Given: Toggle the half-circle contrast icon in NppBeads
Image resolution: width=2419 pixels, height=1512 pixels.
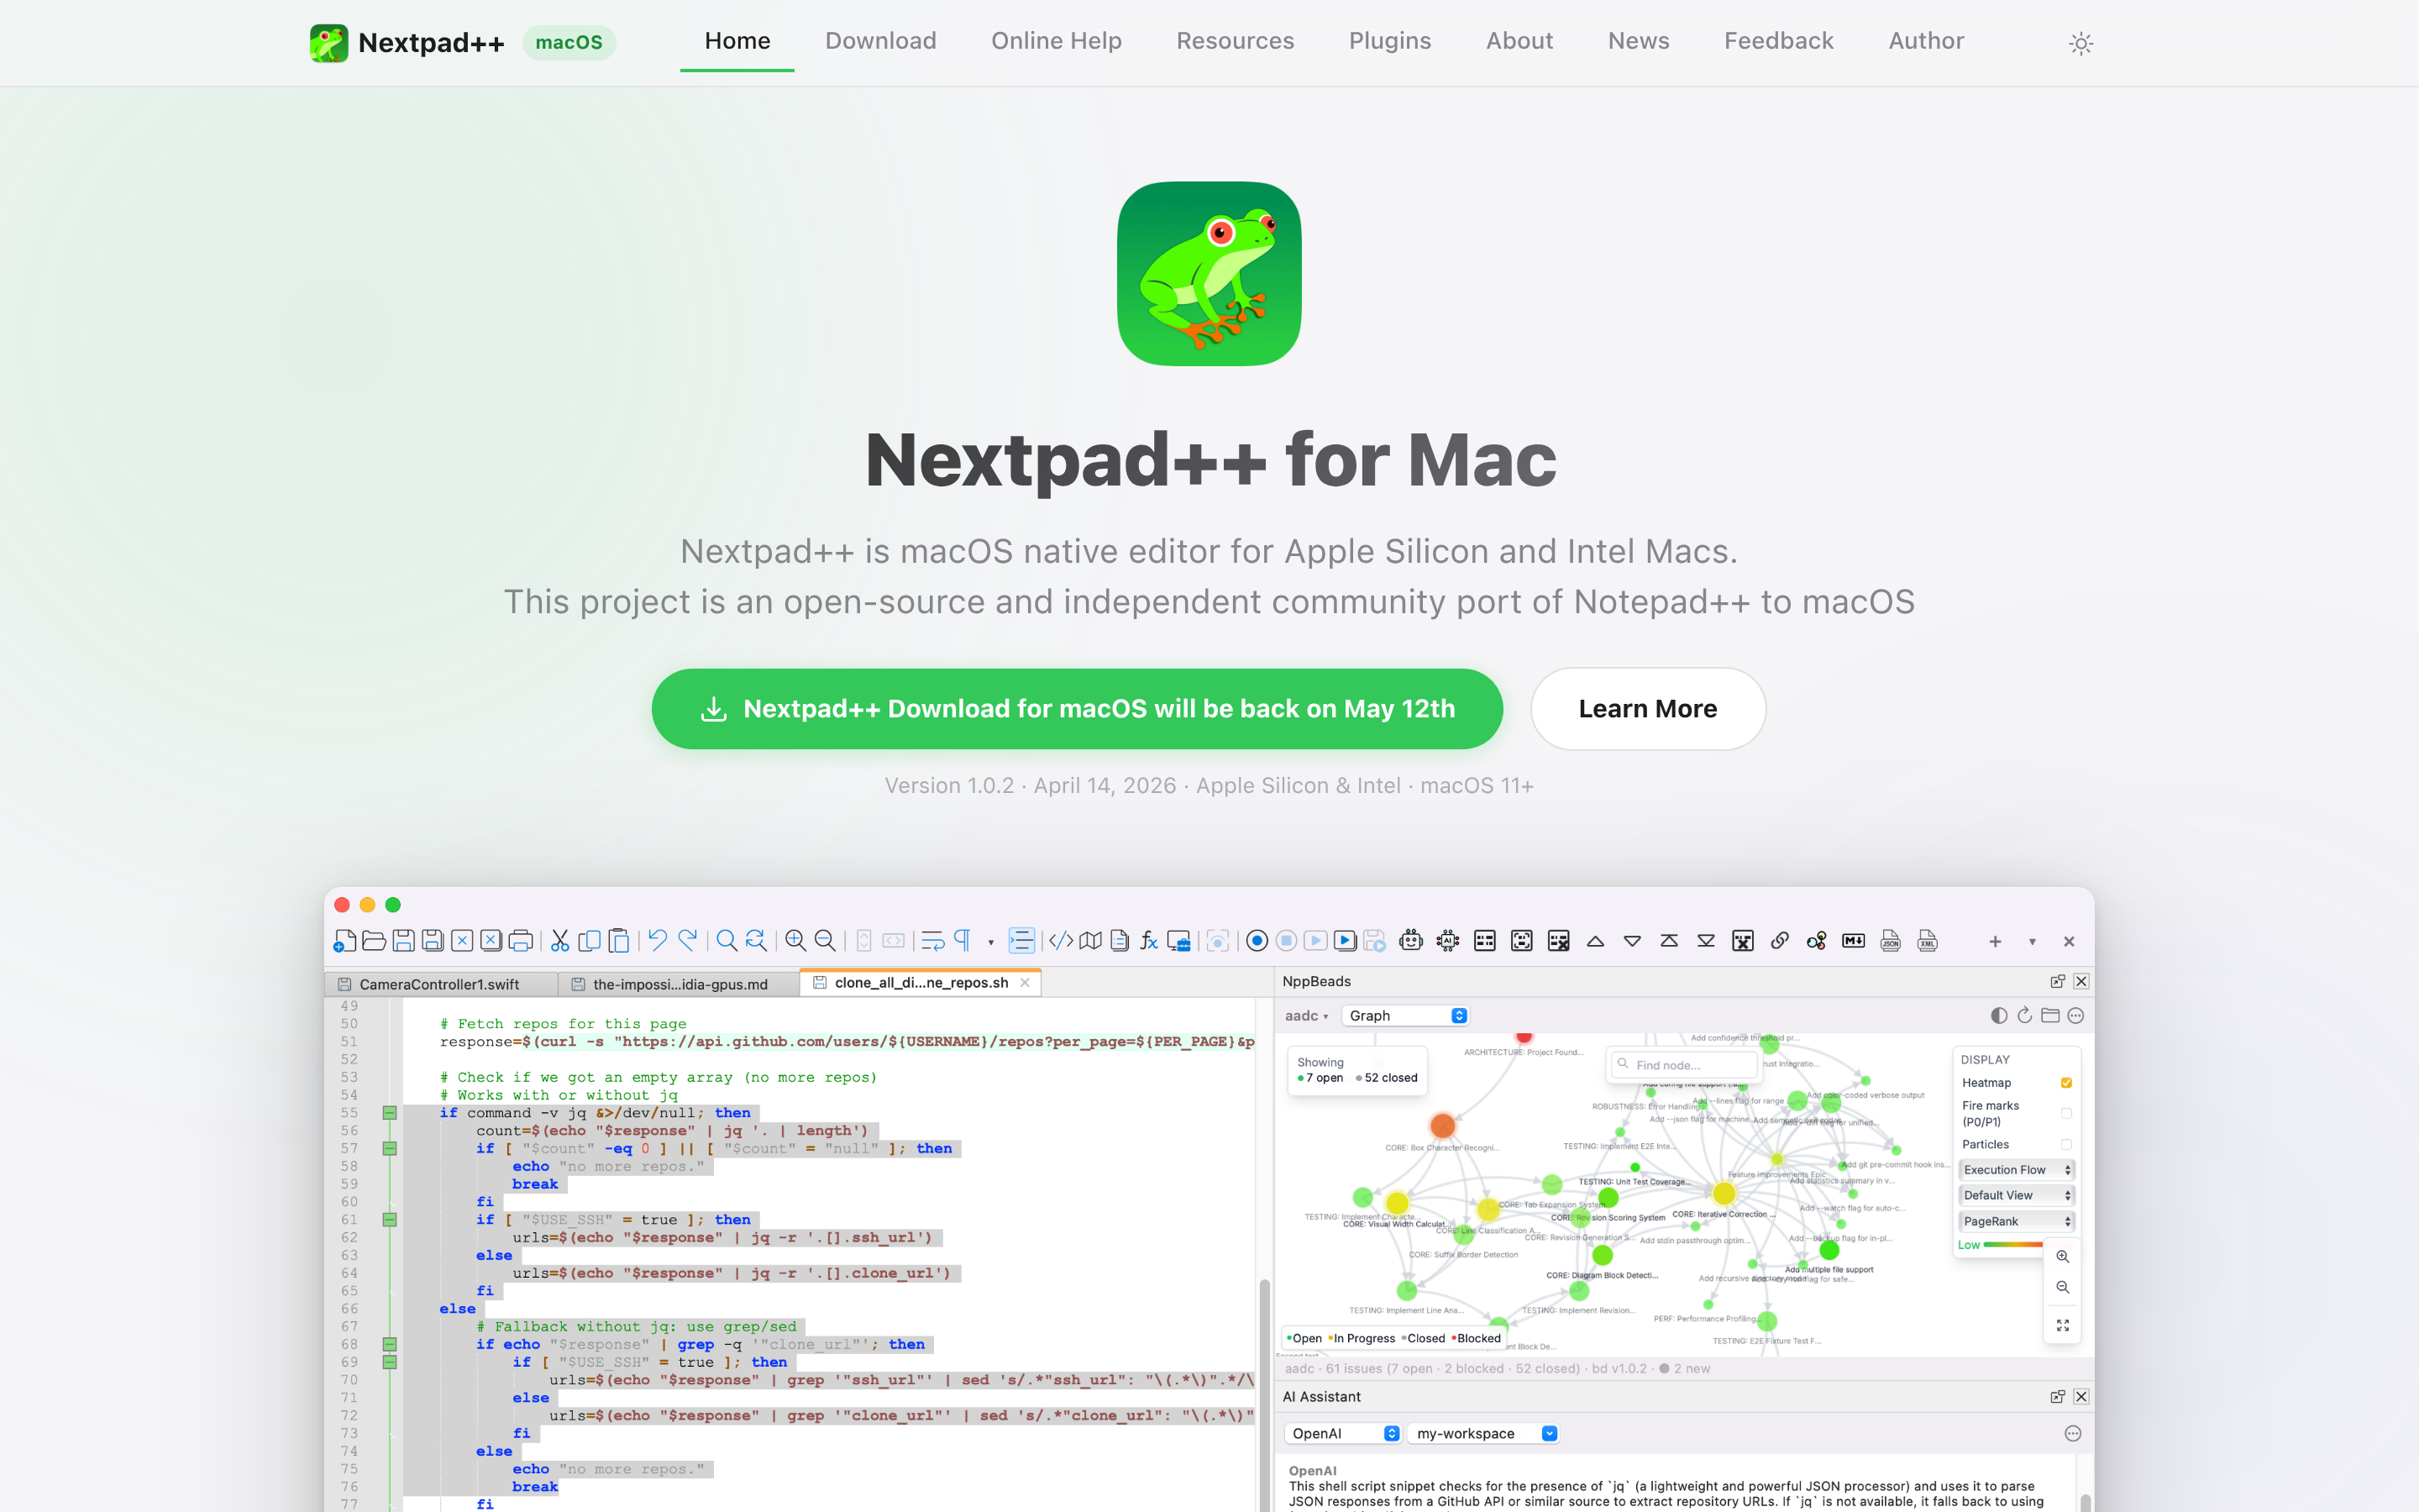Looking at the screenshot, I should (x=1998, y=1015).
